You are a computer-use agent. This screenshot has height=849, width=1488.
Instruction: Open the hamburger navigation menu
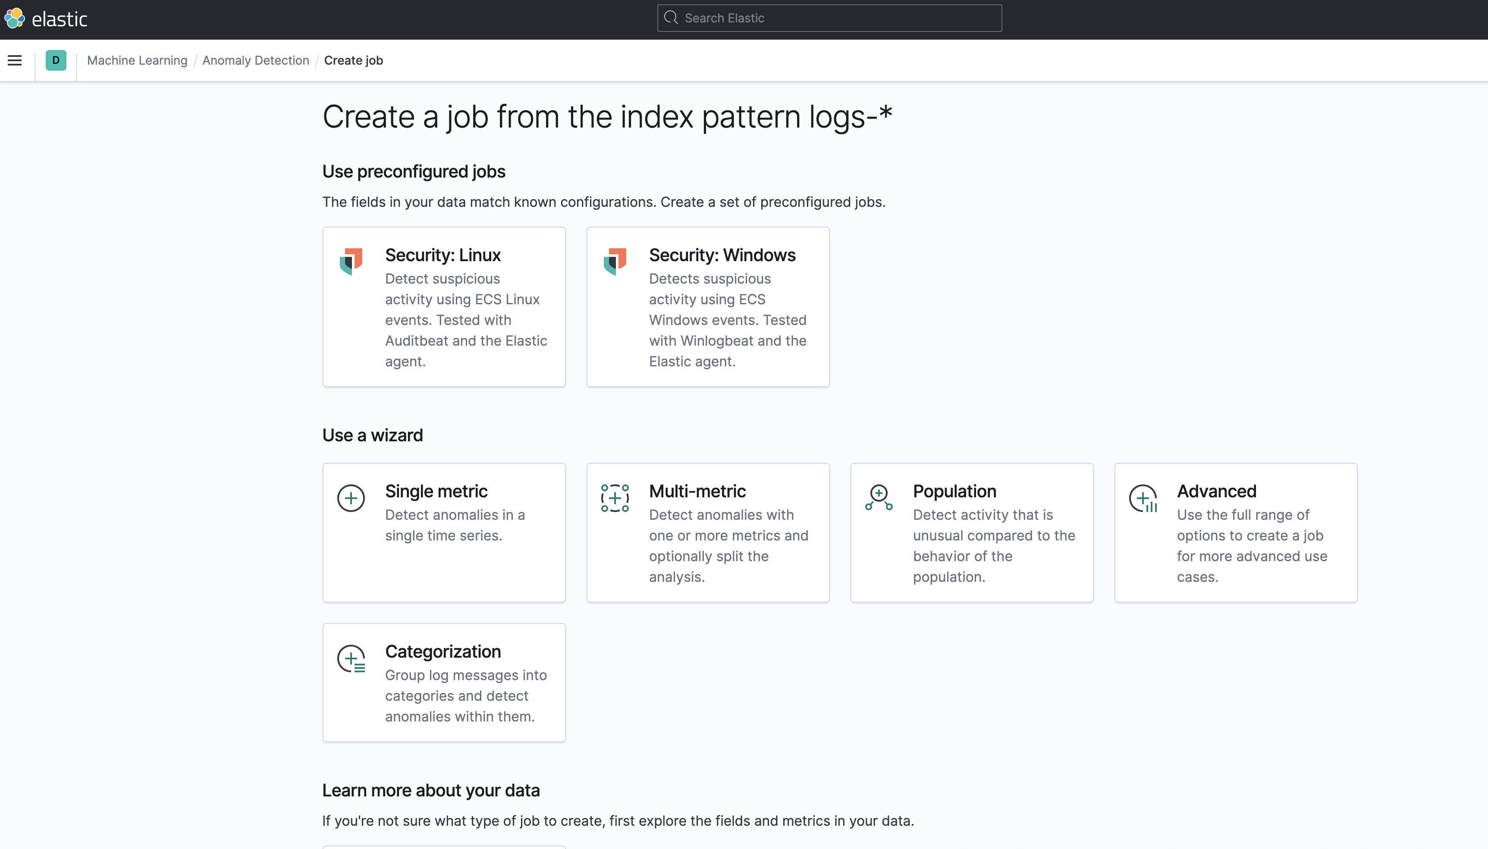coord(15,60)
